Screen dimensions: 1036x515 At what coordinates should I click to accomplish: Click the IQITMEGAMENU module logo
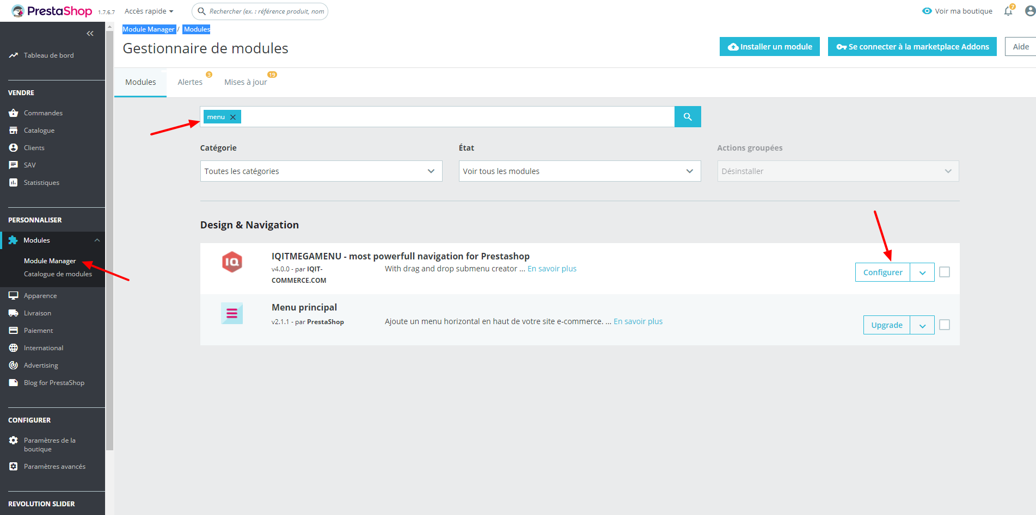(232, 262)
